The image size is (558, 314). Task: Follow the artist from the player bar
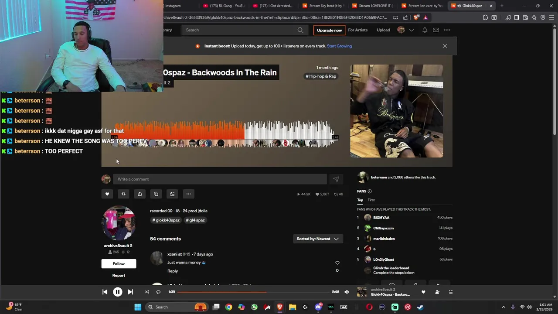(x=437, y=292)
